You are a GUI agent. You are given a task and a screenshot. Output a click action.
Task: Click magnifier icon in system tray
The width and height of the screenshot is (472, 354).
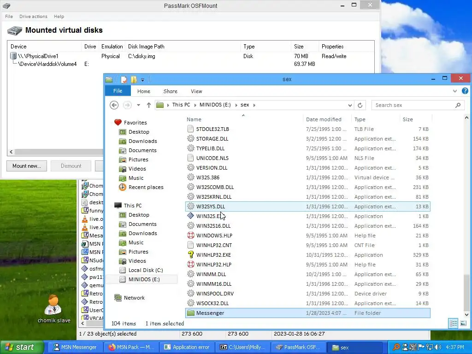pyautogui.click(x=396, y=347)
